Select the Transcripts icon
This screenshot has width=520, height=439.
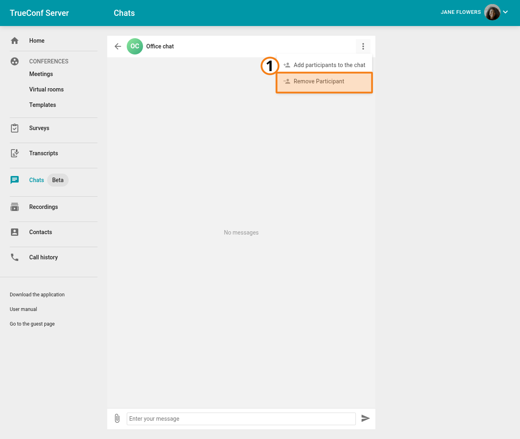tap(15, 153)
